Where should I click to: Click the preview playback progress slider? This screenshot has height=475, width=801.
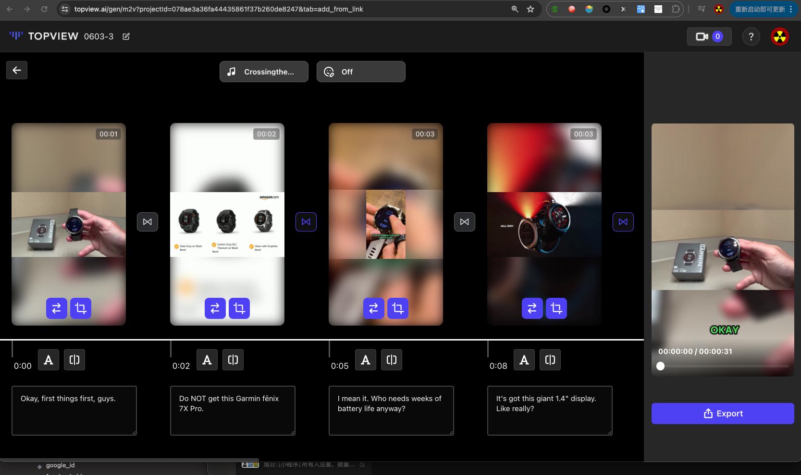[x=723, y=366]
